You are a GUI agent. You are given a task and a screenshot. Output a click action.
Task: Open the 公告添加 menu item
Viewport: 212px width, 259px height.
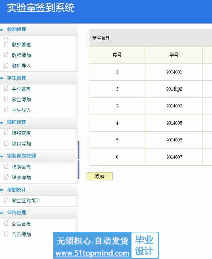[21, 234]
